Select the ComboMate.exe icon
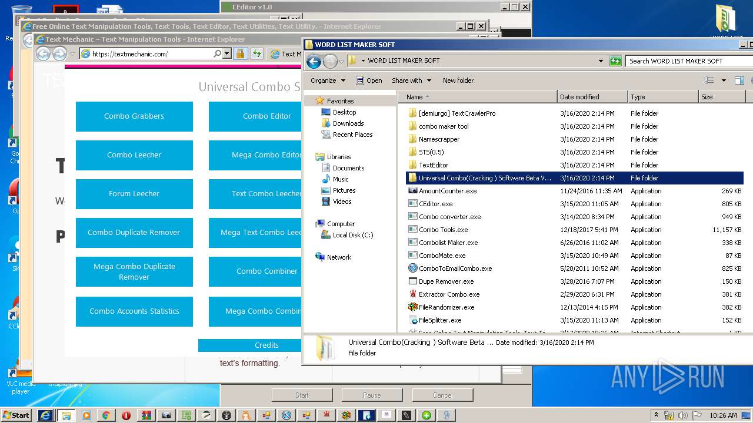Viewport: 753px width, 423px height. coord(412,256)
